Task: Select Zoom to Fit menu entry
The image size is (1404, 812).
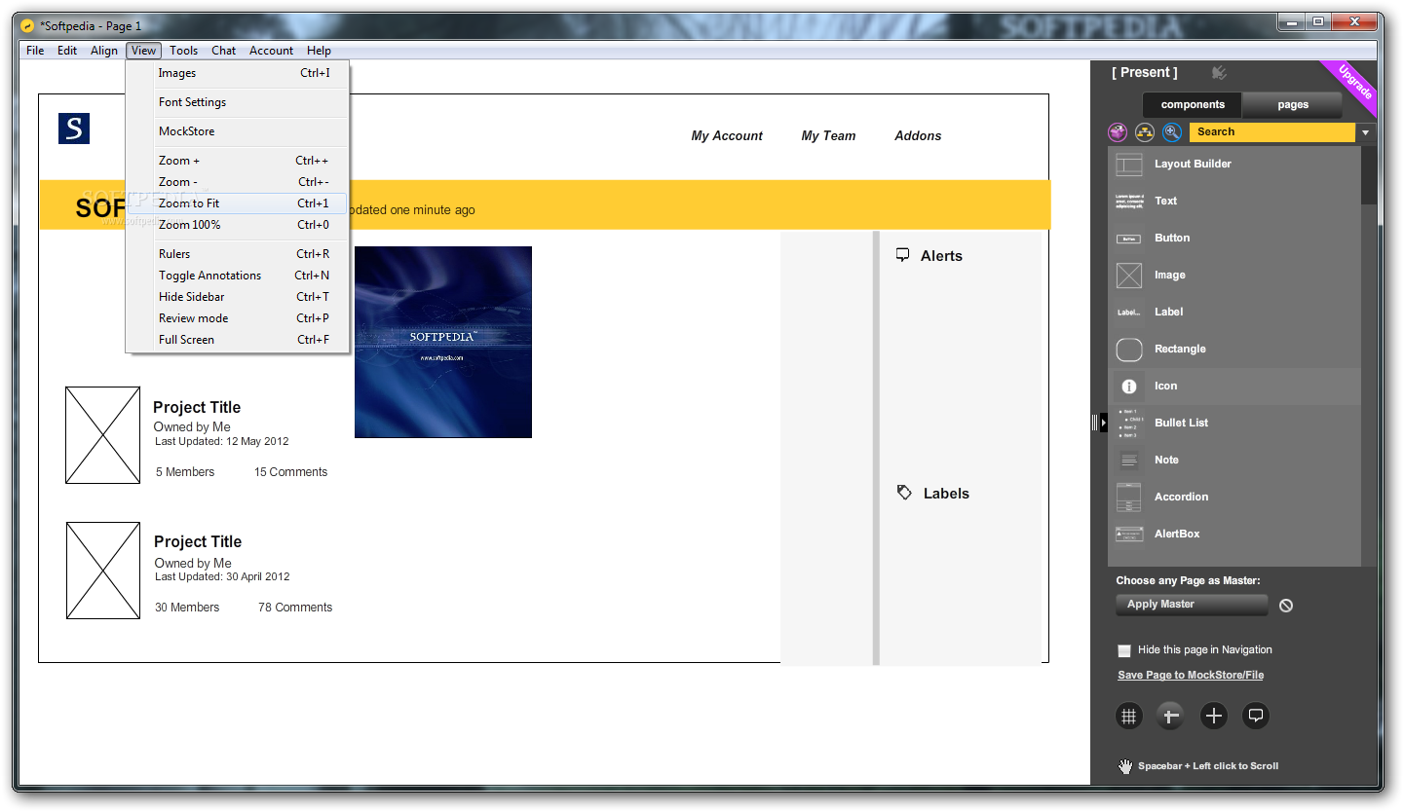Action: click(238, 203)
